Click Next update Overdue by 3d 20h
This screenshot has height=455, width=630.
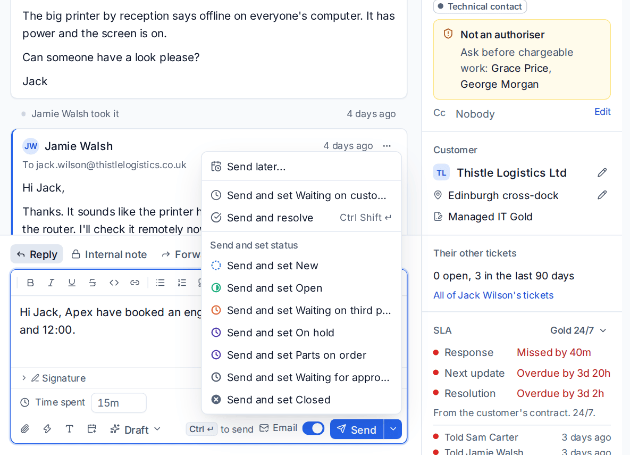(x=522, y=374)
